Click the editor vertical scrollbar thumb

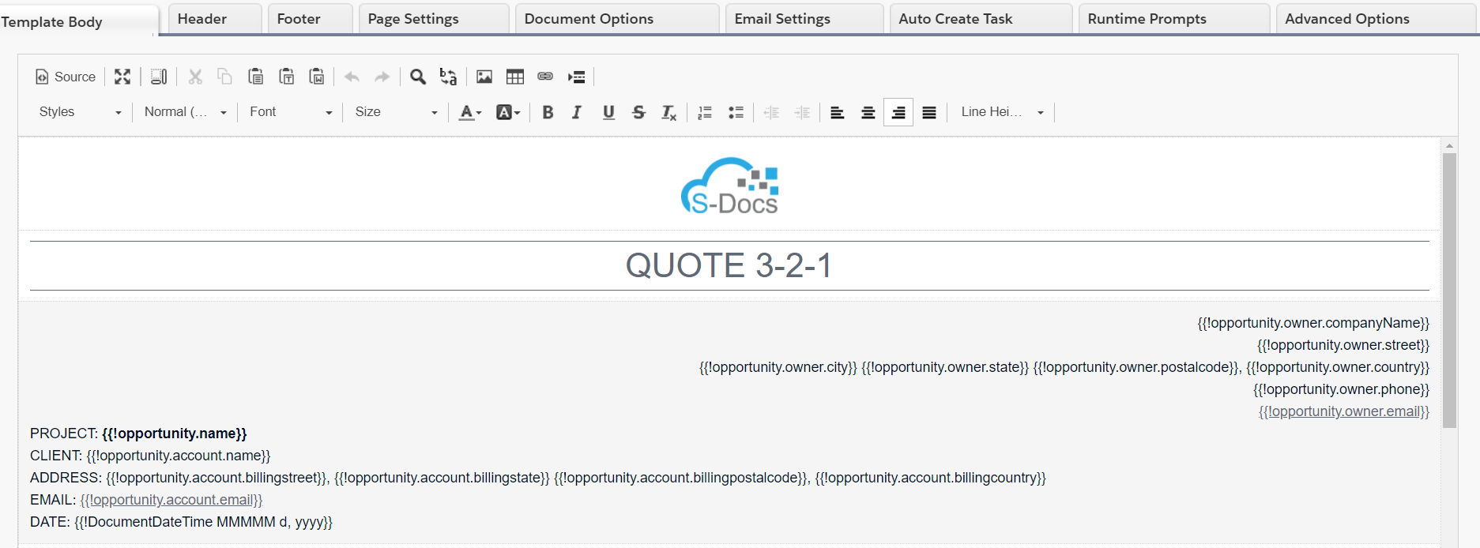coord(1449,290)
